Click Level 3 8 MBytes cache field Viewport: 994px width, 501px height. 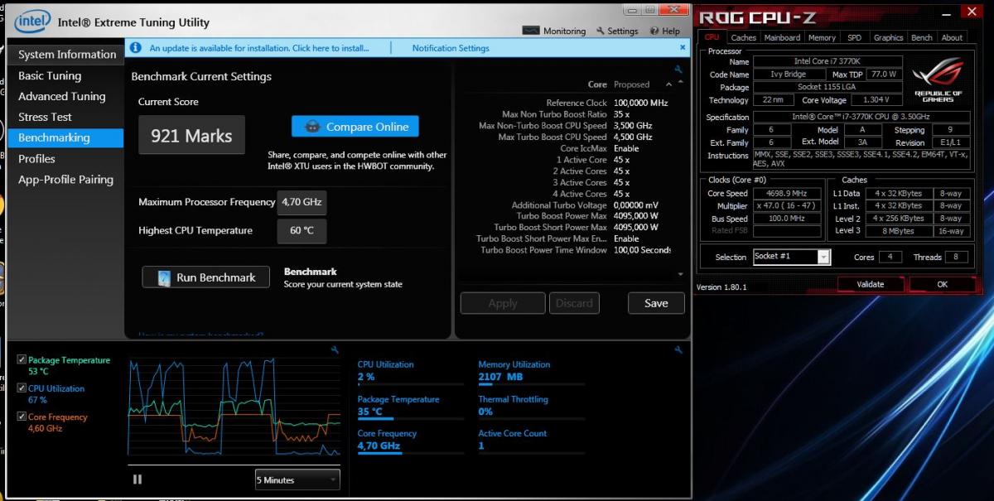click(899, 231)
